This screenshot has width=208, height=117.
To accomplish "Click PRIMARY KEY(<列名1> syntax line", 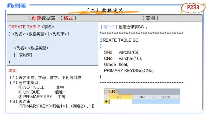I will click(57, 106).
